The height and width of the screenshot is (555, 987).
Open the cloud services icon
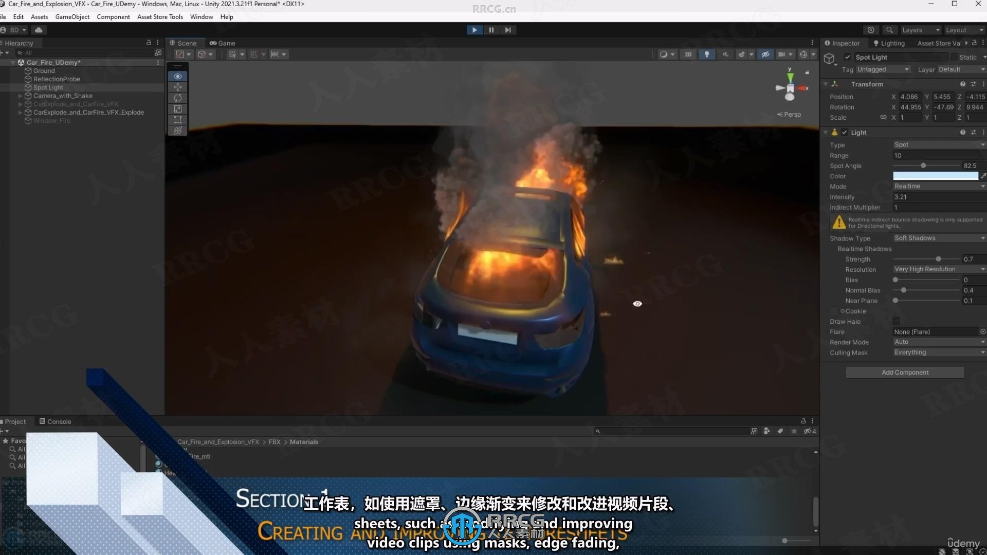click(39, 30)
